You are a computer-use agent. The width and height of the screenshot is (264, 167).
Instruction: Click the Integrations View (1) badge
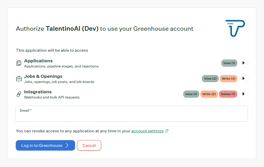click(191, 94)
